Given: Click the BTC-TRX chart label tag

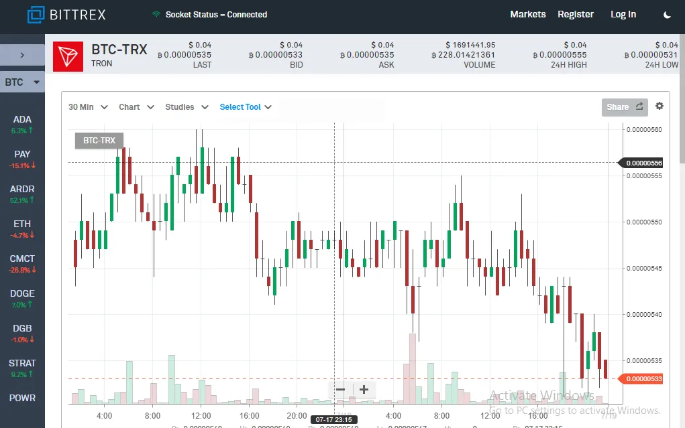Looking at the screenshot, I should click(x=99, y=141).
